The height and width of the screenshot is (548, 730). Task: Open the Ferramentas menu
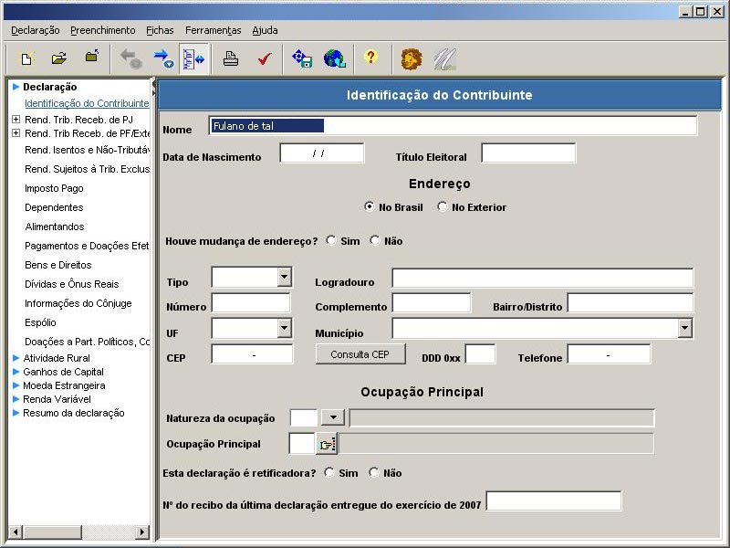pyautogui.click(x=213, y=30)
